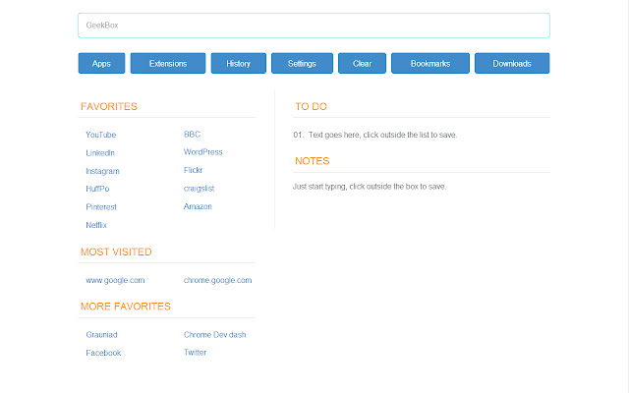Image resolution: width=629 pixels, height=393 pixels.
Task: Go to WordPress link
Action: [203, 152]
